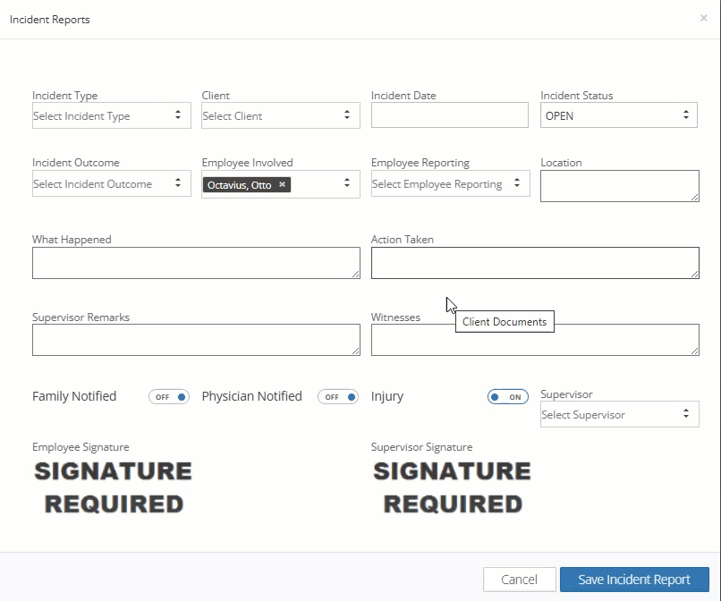Viewport: 721px width, 601px height.
Task: Remove the Octavius, Otto tag
Action: 282,185
